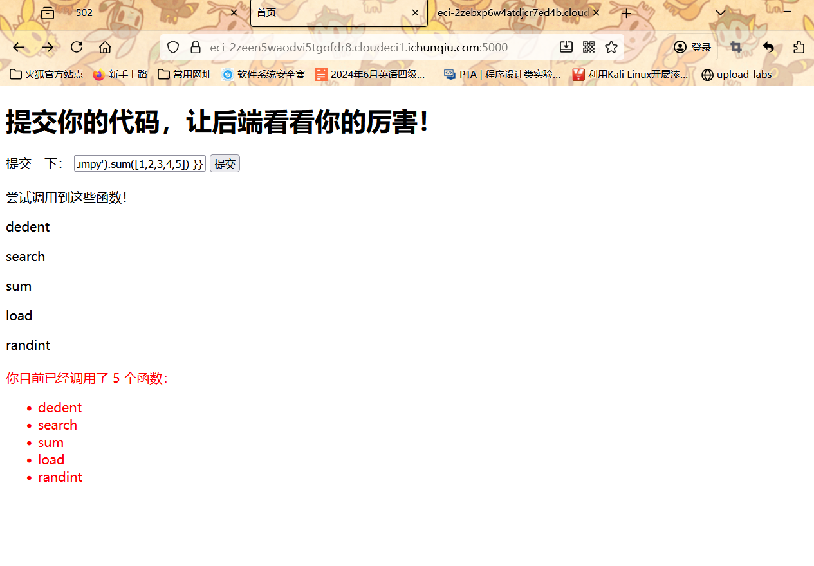Open the tracking protection shield icon
Viewport: 814px width, 566px height.
click(173, 47)
